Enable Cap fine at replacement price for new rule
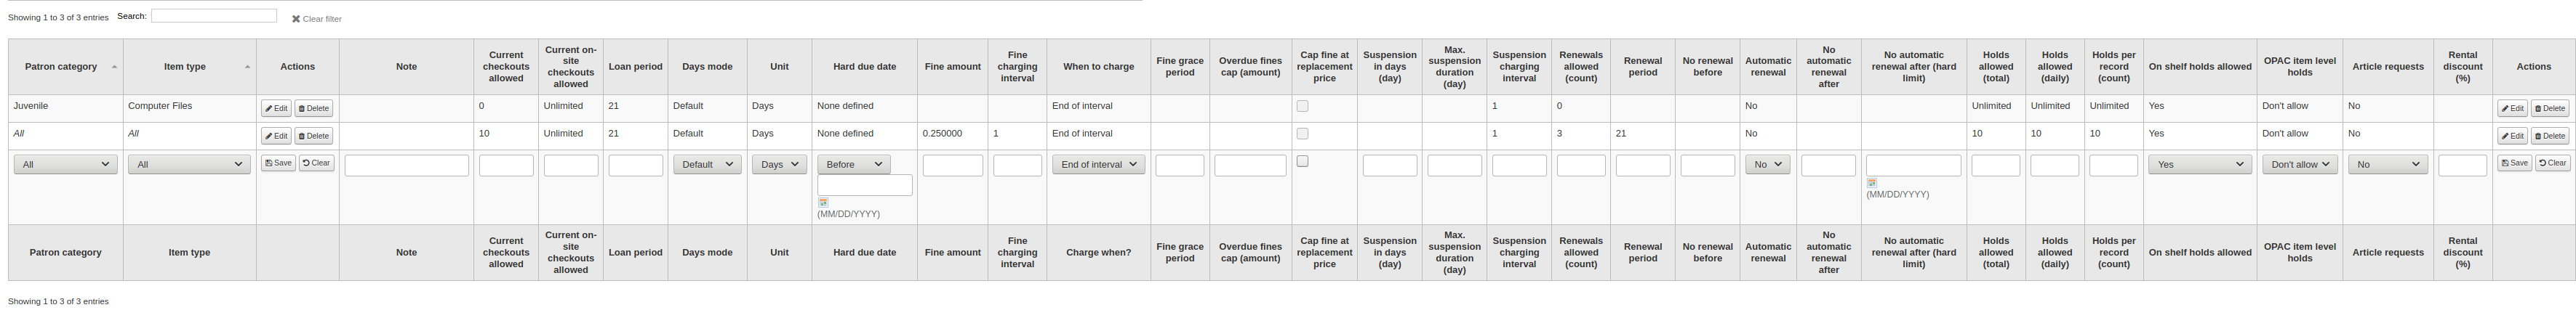2576x318 pixels. pos(1302,161)
